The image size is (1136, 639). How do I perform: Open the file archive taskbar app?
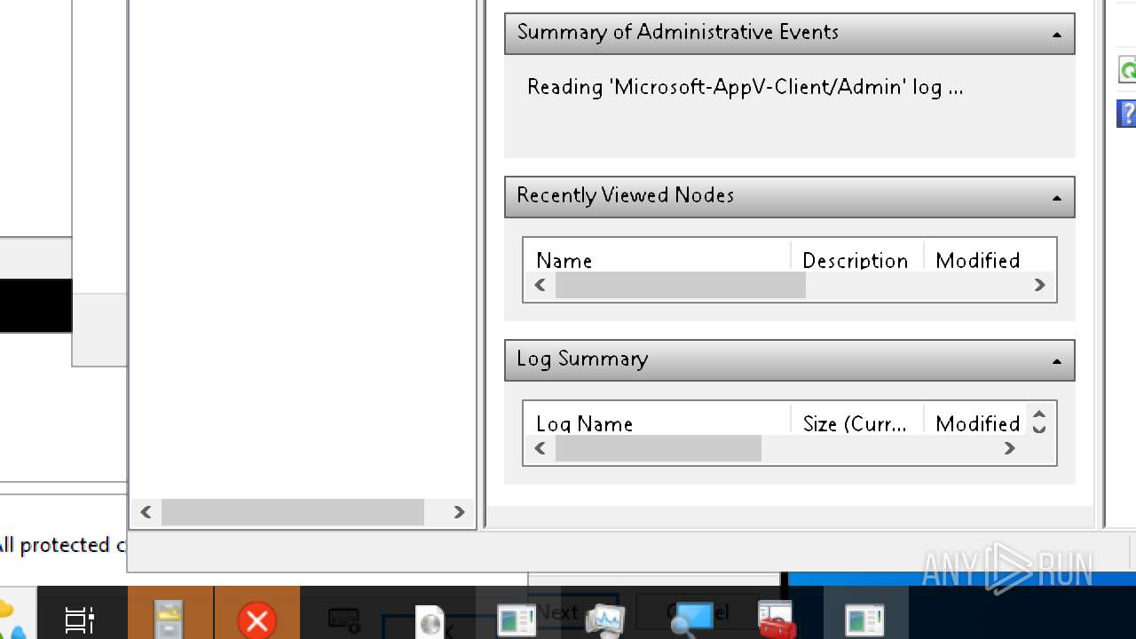[170, 618]
